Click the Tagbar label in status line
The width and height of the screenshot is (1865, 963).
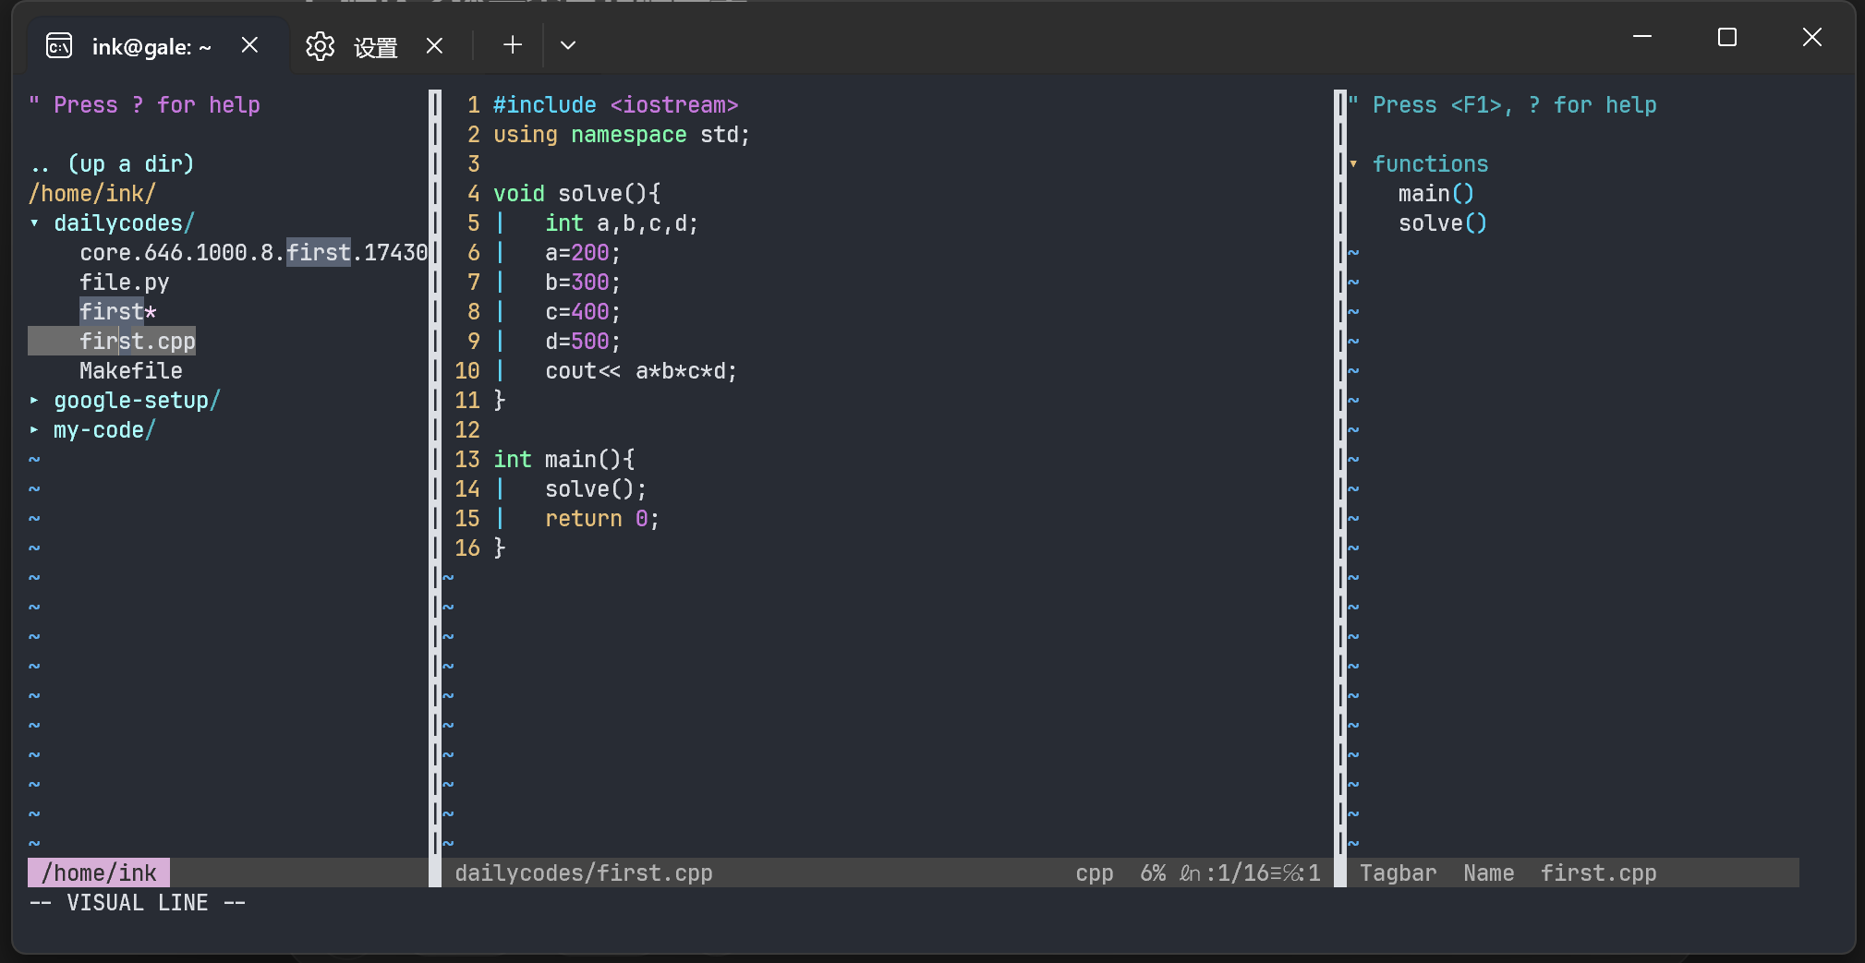point(1398,873)
